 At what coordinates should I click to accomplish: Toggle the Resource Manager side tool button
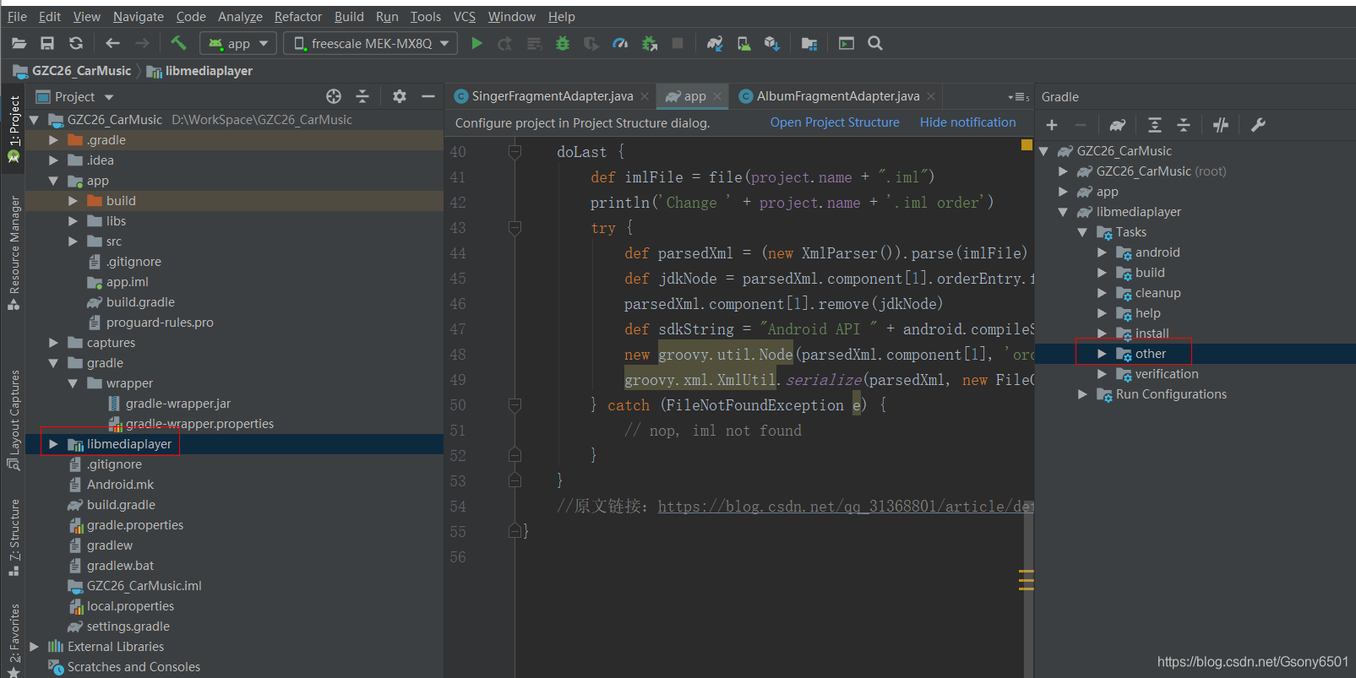point(14,252)
